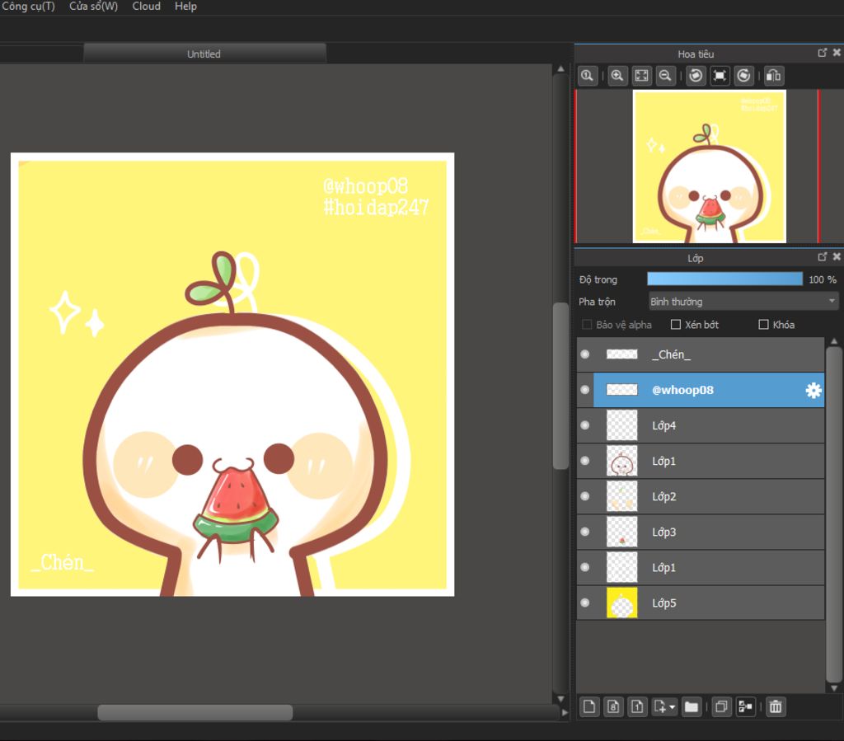
Task: Rotate canvas right in the navigator
Action: tap(743, 76)
